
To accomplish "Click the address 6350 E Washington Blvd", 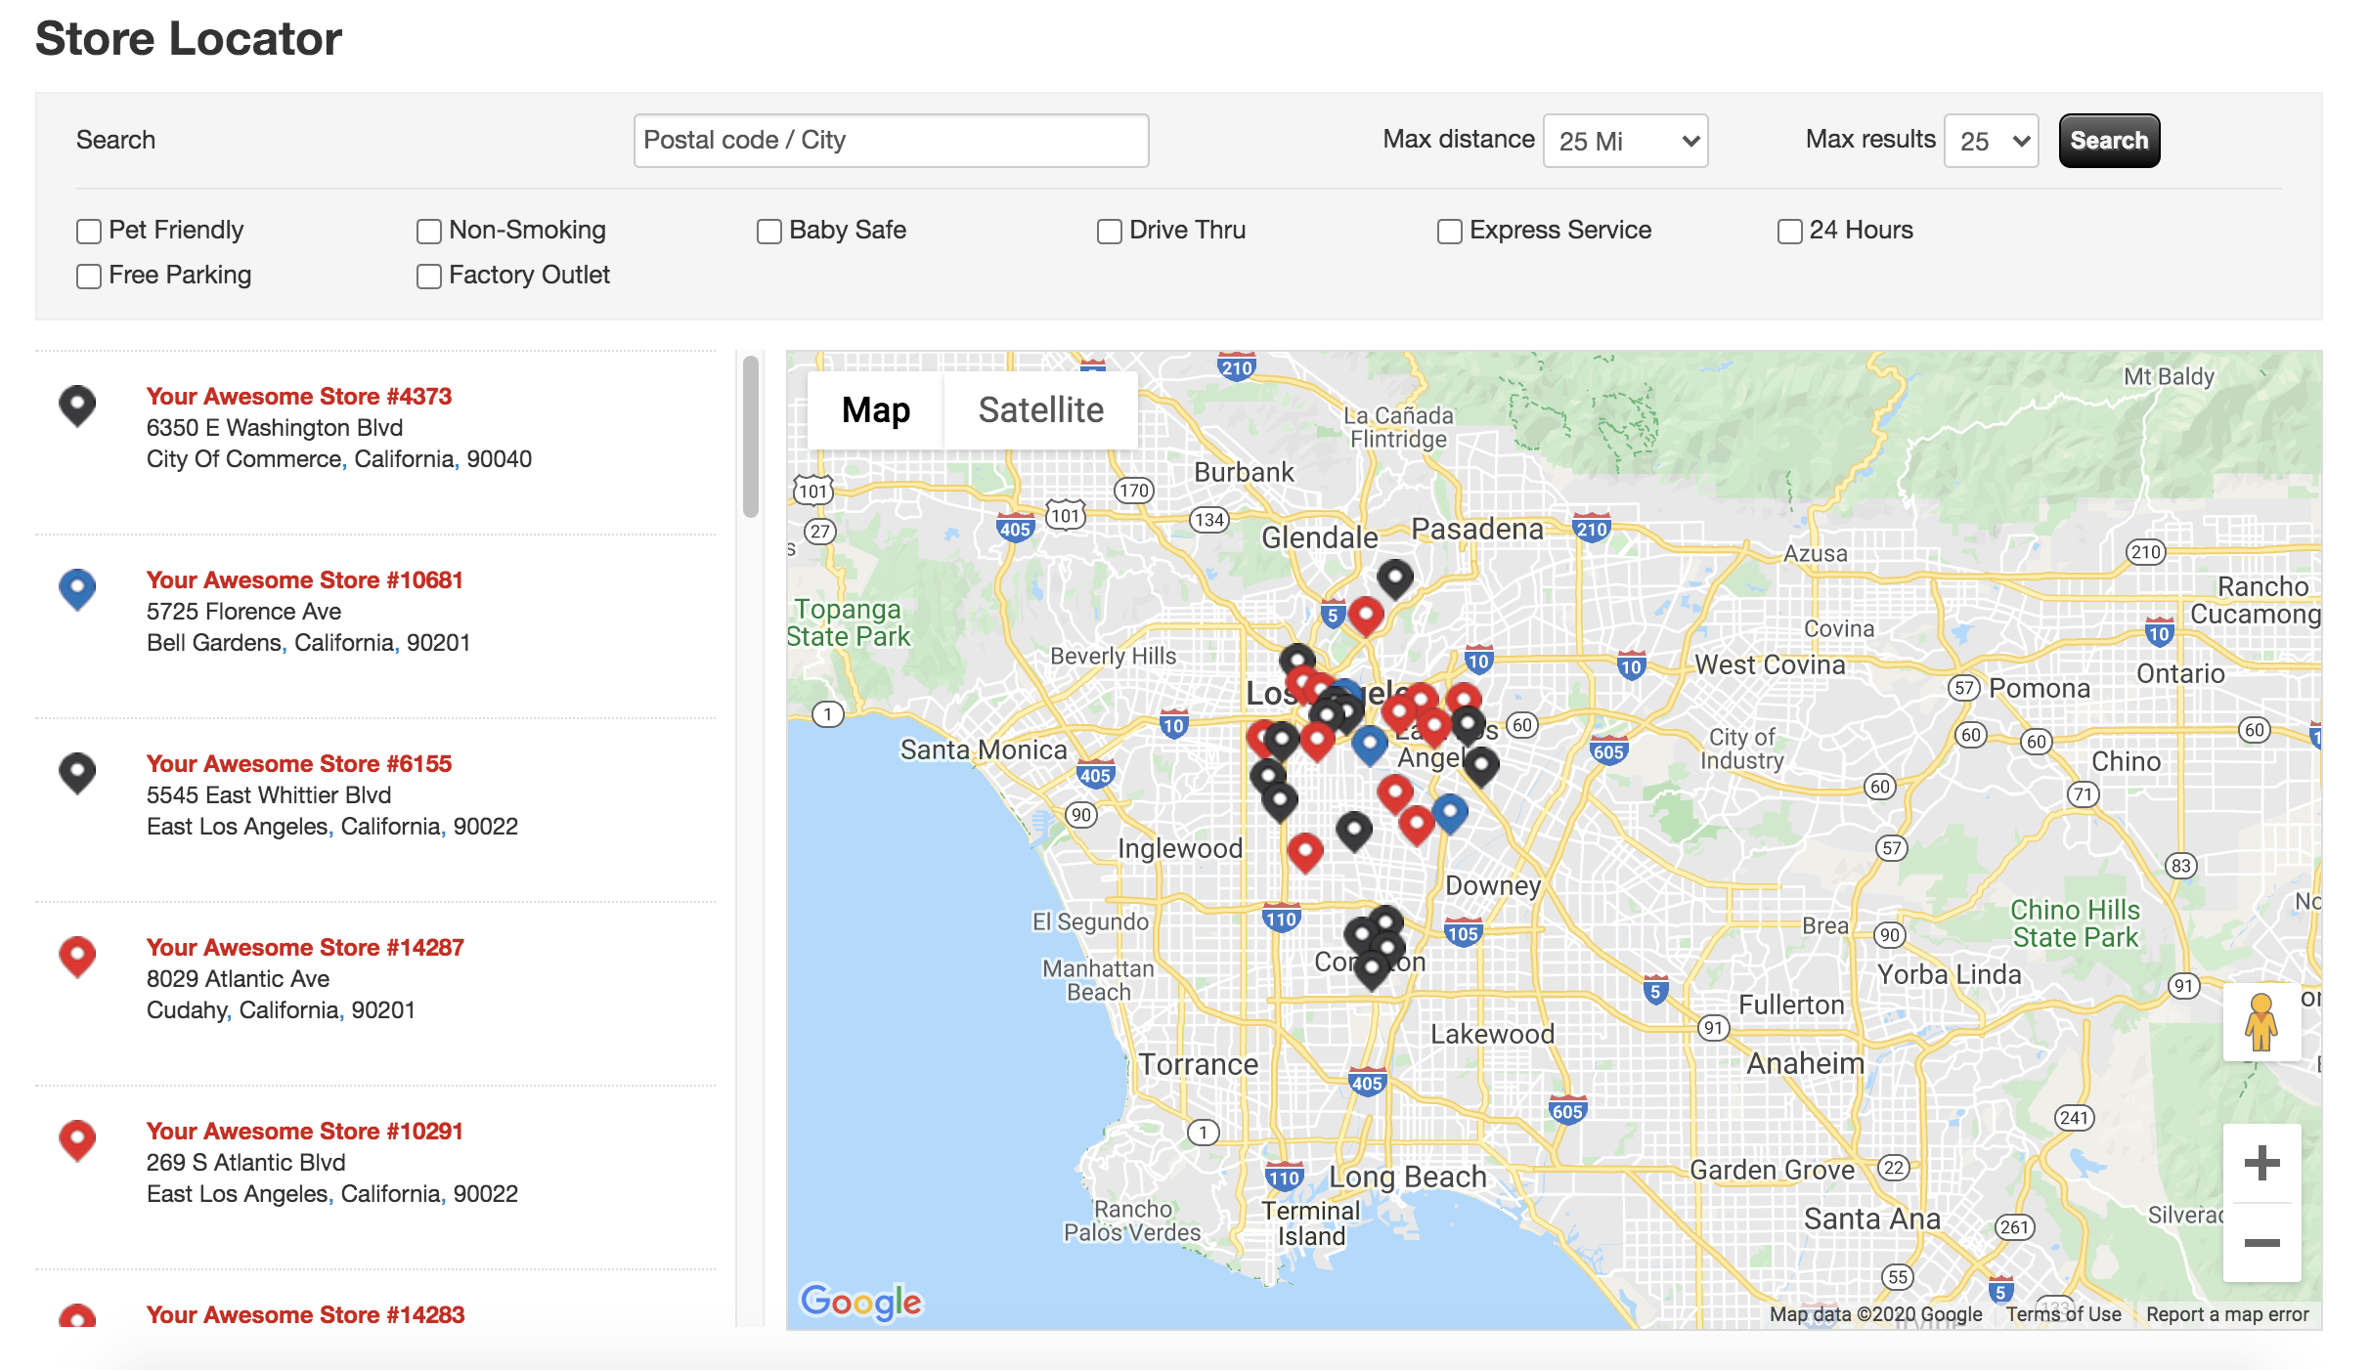I will click(275, 428).
